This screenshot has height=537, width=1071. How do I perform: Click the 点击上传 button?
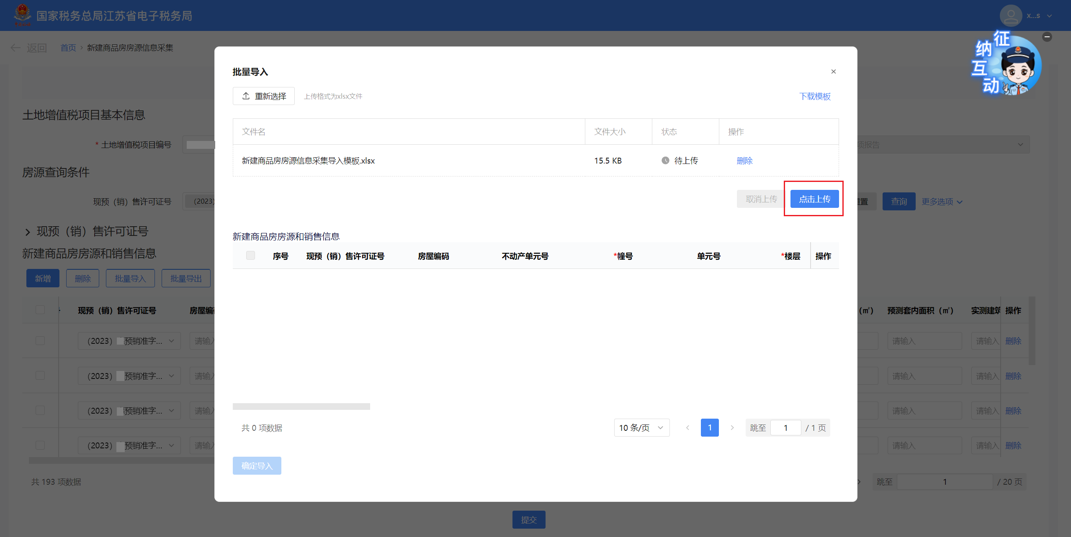point(814,199)
